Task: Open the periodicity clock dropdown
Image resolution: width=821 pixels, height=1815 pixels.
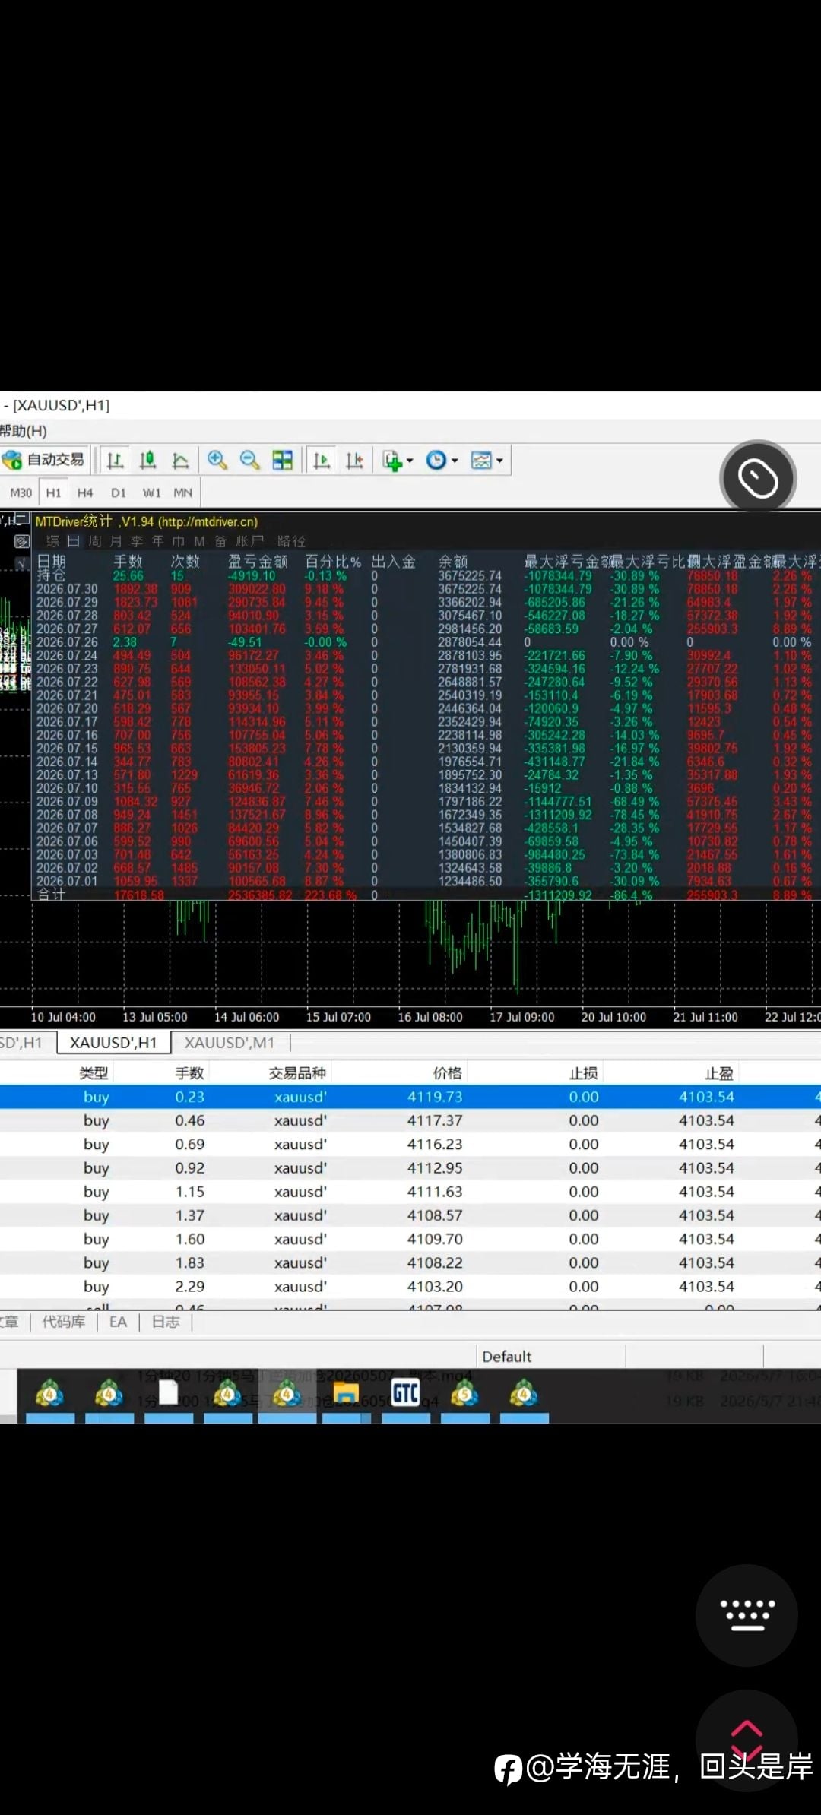Action: tap(442, 460)
